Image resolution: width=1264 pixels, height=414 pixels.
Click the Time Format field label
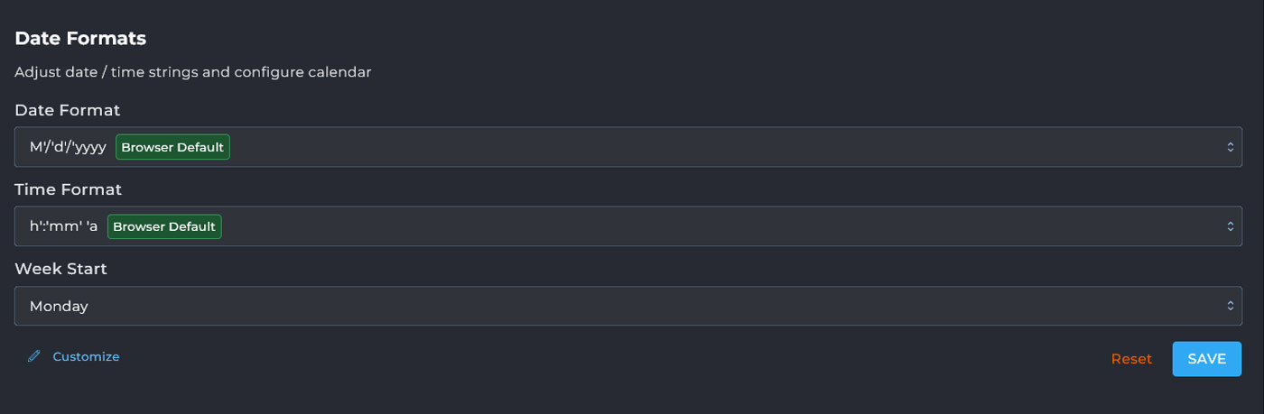coord(69,189)
